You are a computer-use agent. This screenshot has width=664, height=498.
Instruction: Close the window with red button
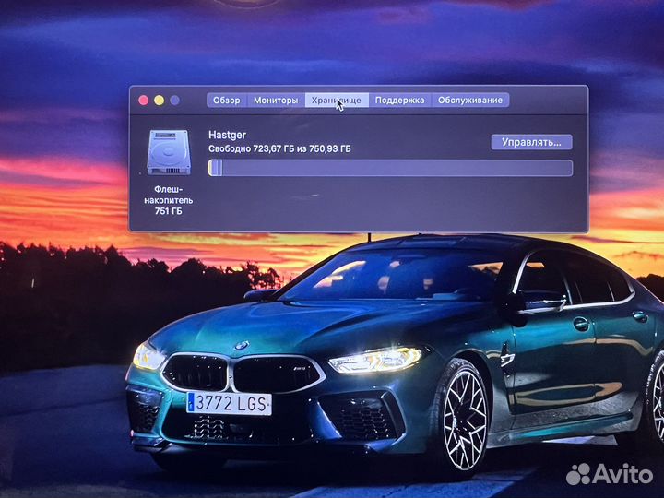(x=143, y=100)
